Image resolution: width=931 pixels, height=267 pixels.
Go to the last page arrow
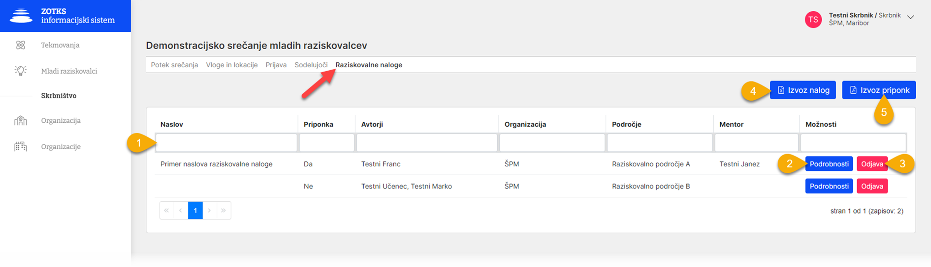click(224, 211)
